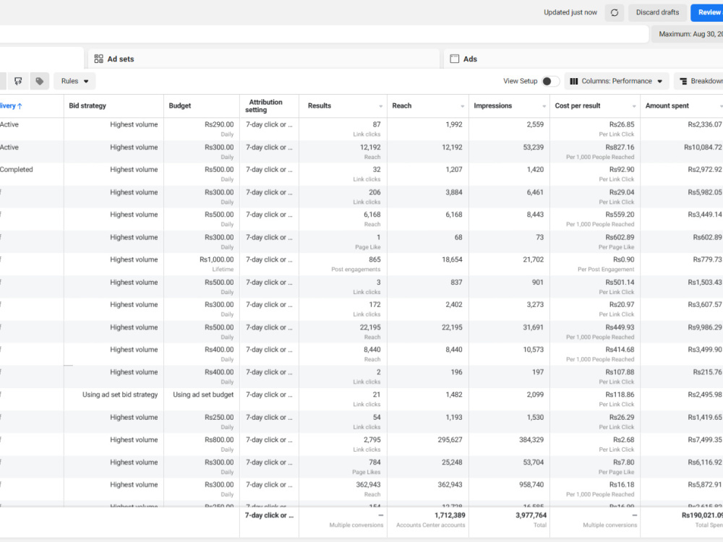The height and width of the screenshot is (542, 723).
Task: Click the Rs800.00 budget cell
Action: click(x=219, y=439)
